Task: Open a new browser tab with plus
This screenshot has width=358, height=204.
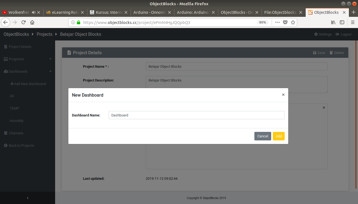Action: (354, 12)
